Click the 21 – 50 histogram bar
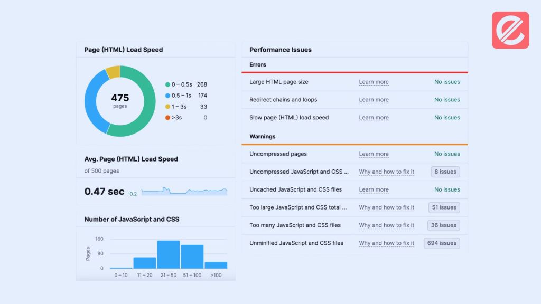Screen dimensions: 541x304 coord(169,254)
